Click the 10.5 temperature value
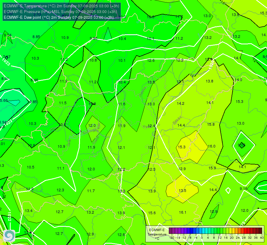The width and height of the screenshot is (267, 245). [x=31, y=167]
